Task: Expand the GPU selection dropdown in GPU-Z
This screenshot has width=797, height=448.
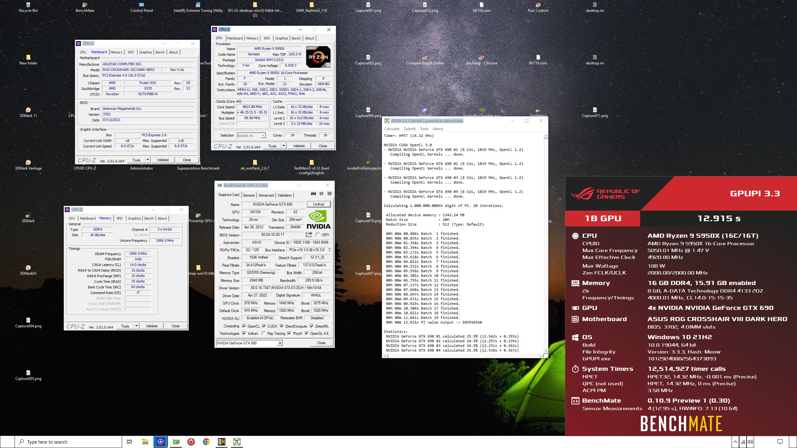Action: 280,343
